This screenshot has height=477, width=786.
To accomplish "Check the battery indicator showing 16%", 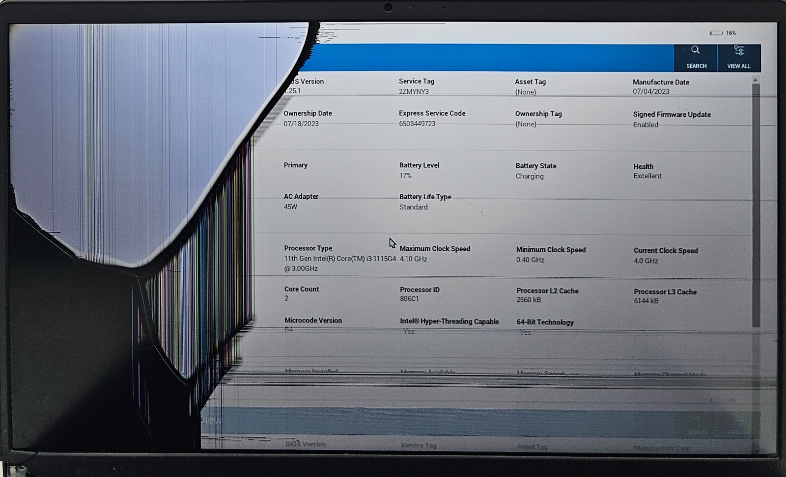I will (722, 33).
